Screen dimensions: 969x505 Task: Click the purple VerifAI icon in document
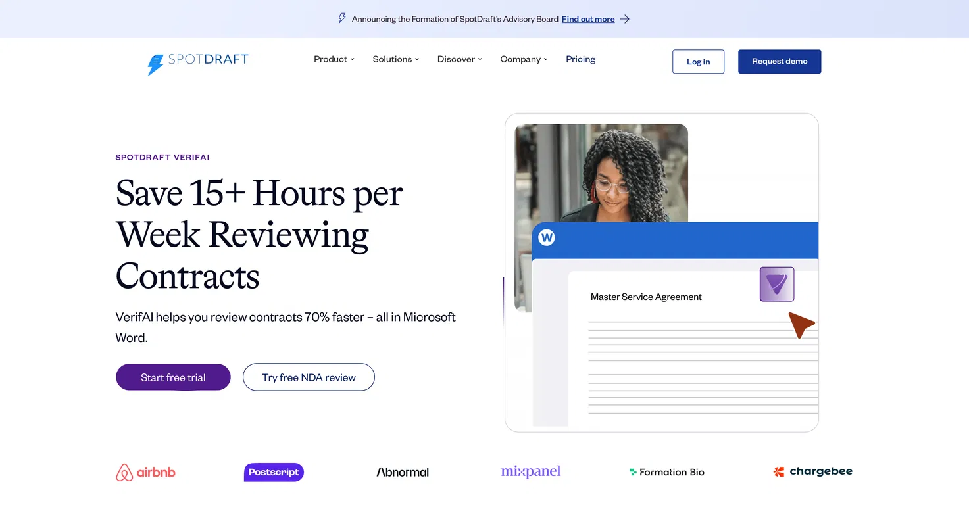[777, 284]
